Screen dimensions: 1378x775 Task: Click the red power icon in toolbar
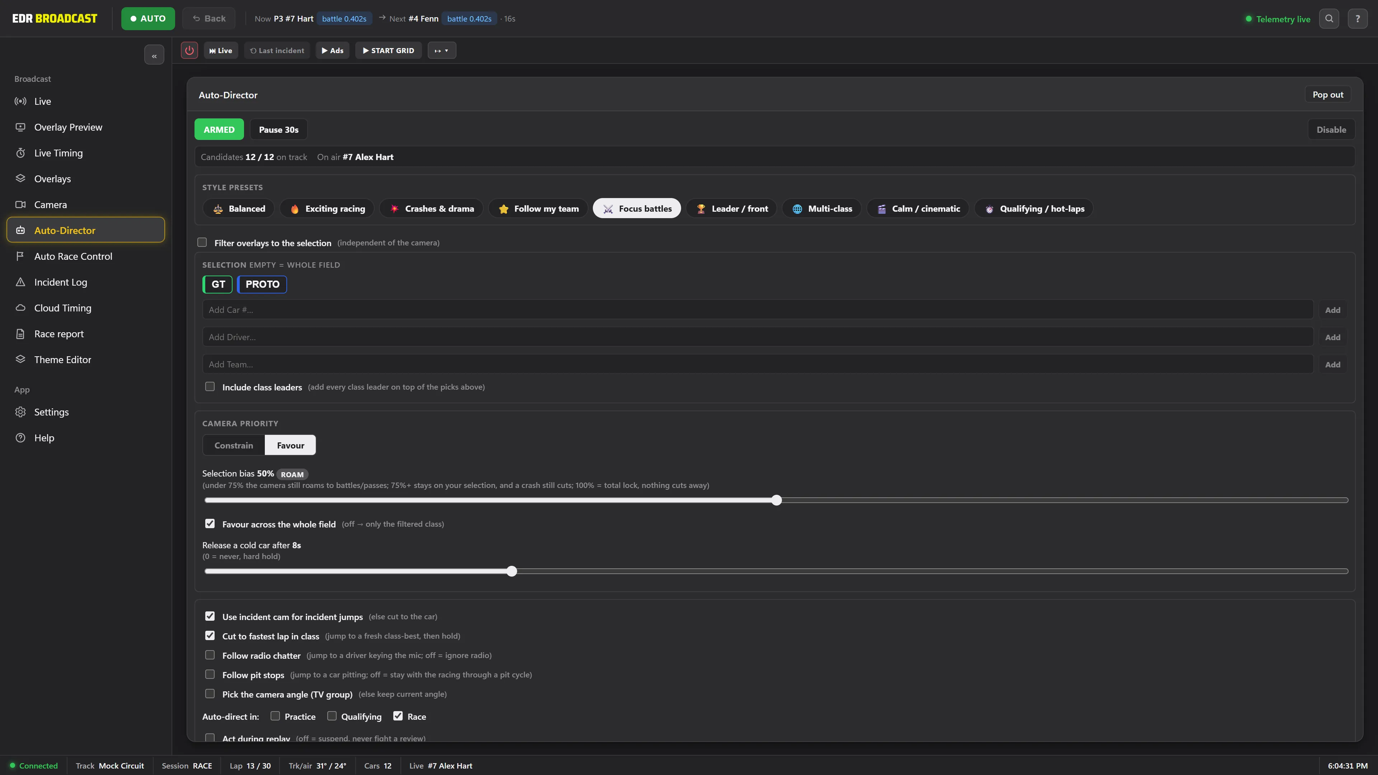point(189,50)
